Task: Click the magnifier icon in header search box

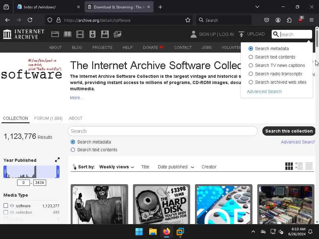Action: tap(276, 34)
